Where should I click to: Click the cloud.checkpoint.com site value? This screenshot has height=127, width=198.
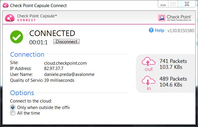[x=65, y=63]
